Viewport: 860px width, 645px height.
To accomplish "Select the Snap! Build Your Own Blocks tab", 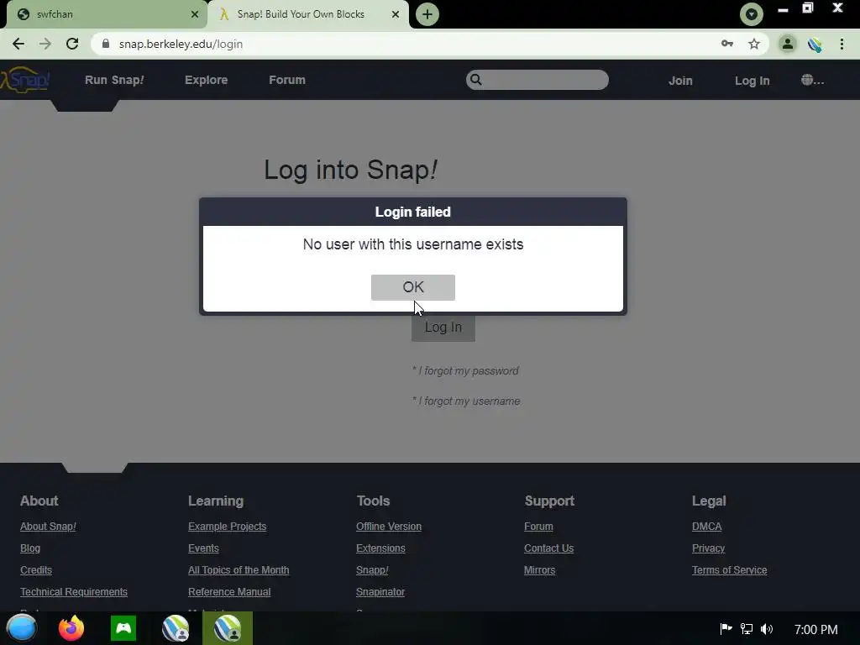I will pyautogui.click(x=307, y=14).
